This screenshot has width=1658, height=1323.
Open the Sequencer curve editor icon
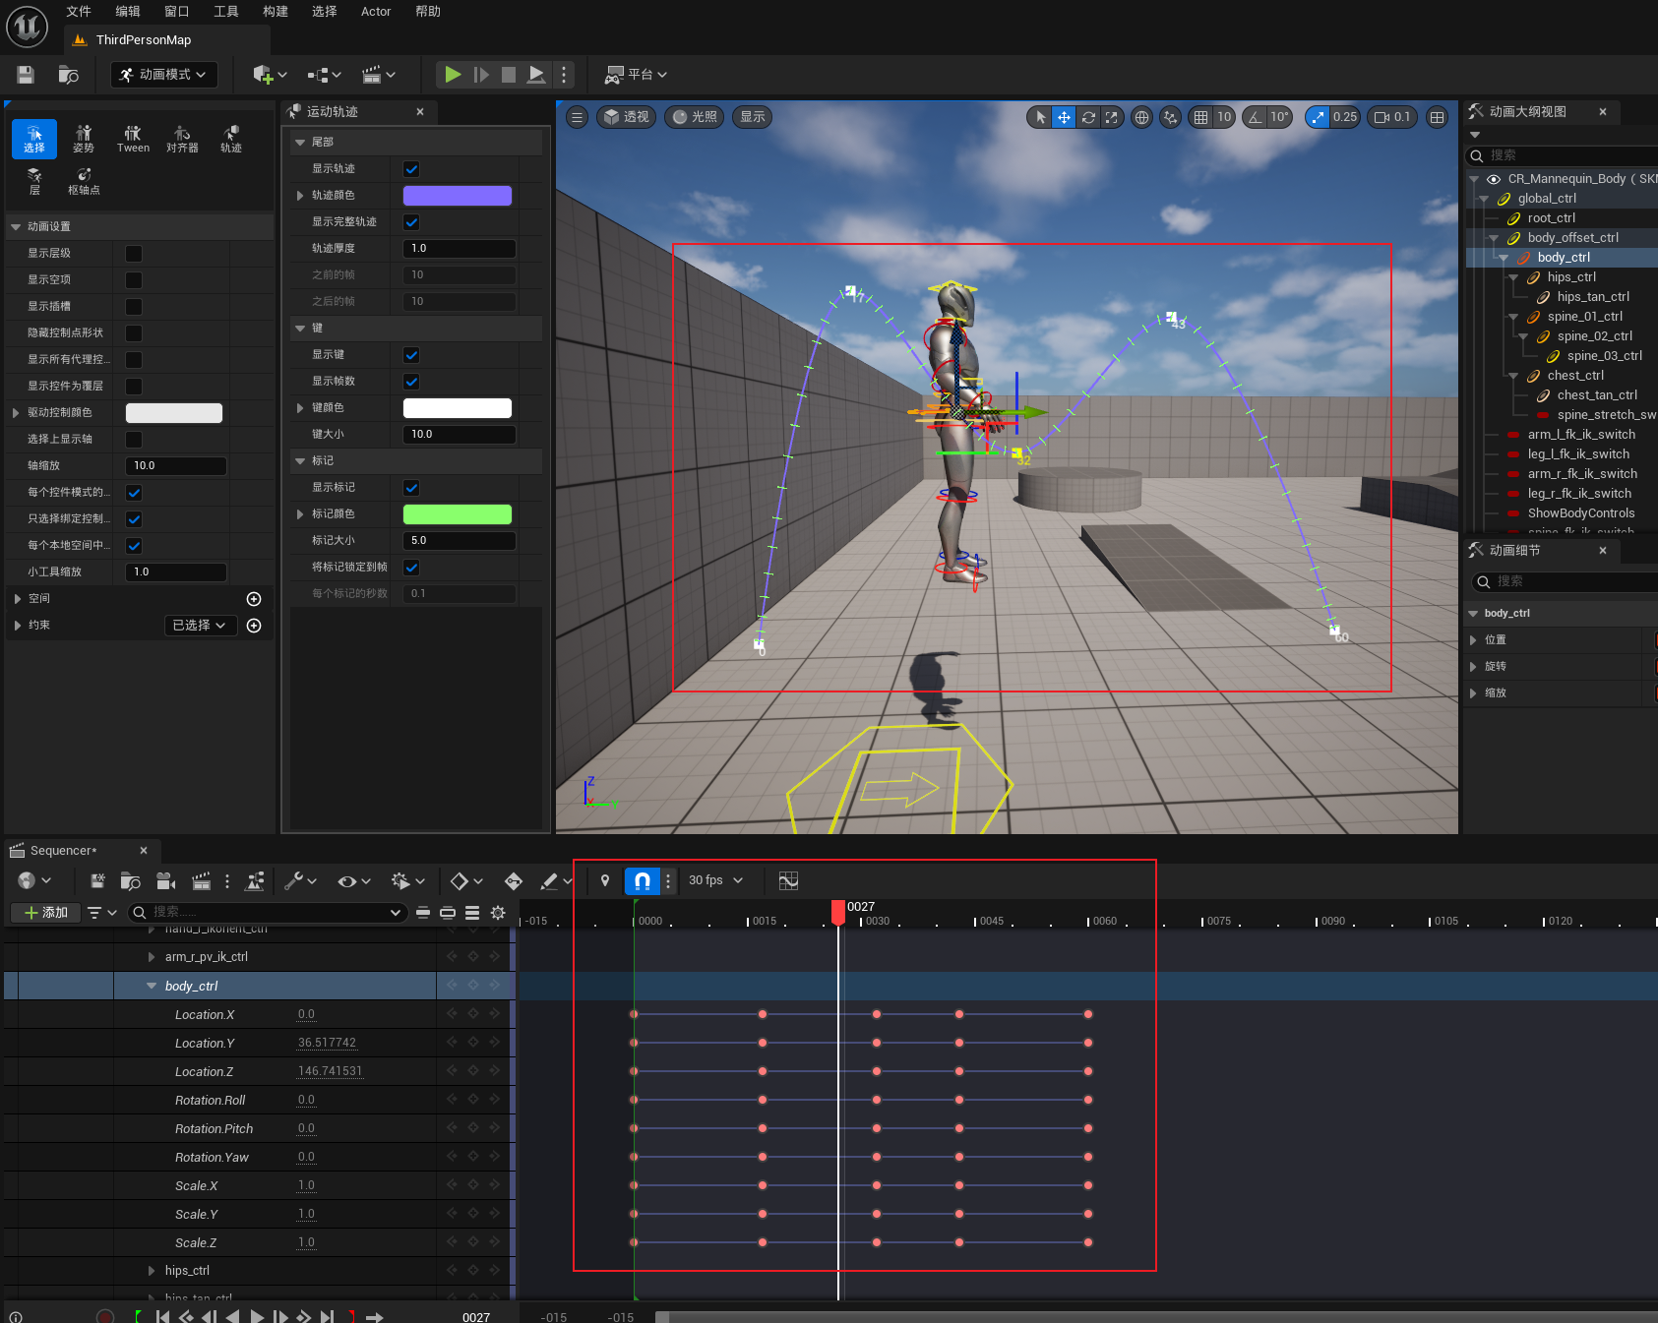(788, 880)
